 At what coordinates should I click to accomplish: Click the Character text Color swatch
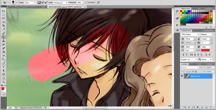click(205, 50)
